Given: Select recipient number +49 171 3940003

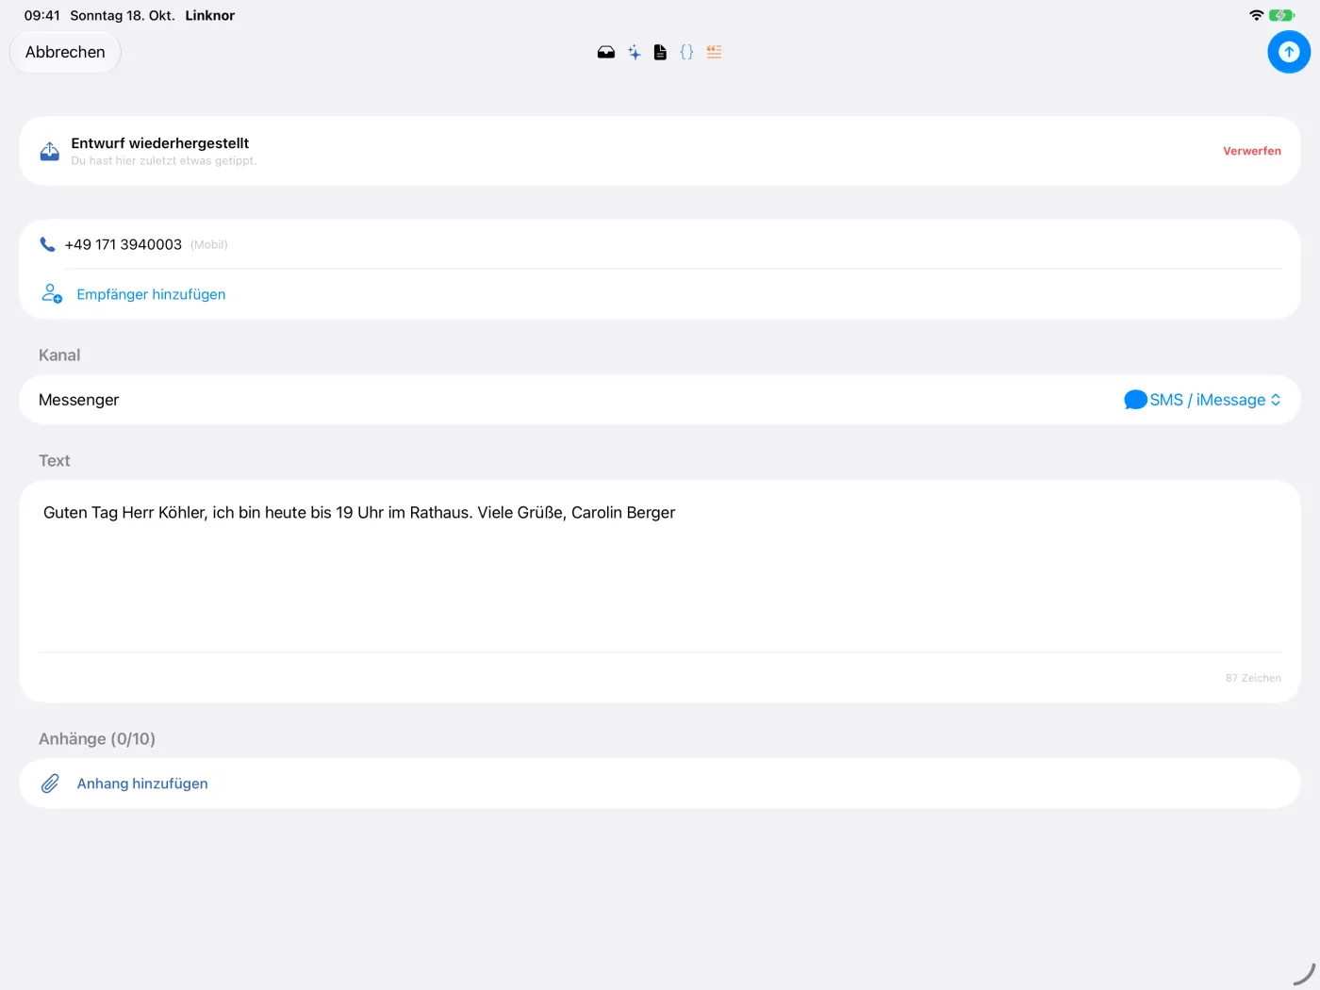Looking at the screenshot, I should click(x=124, y=244).
